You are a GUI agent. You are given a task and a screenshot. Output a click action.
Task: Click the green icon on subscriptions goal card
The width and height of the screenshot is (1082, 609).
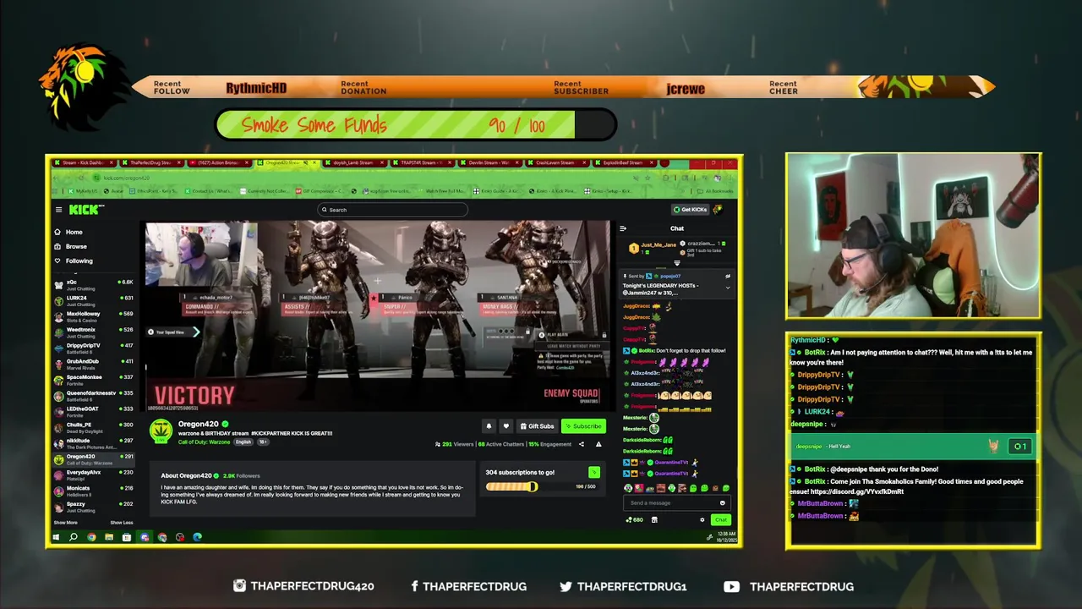594,472
